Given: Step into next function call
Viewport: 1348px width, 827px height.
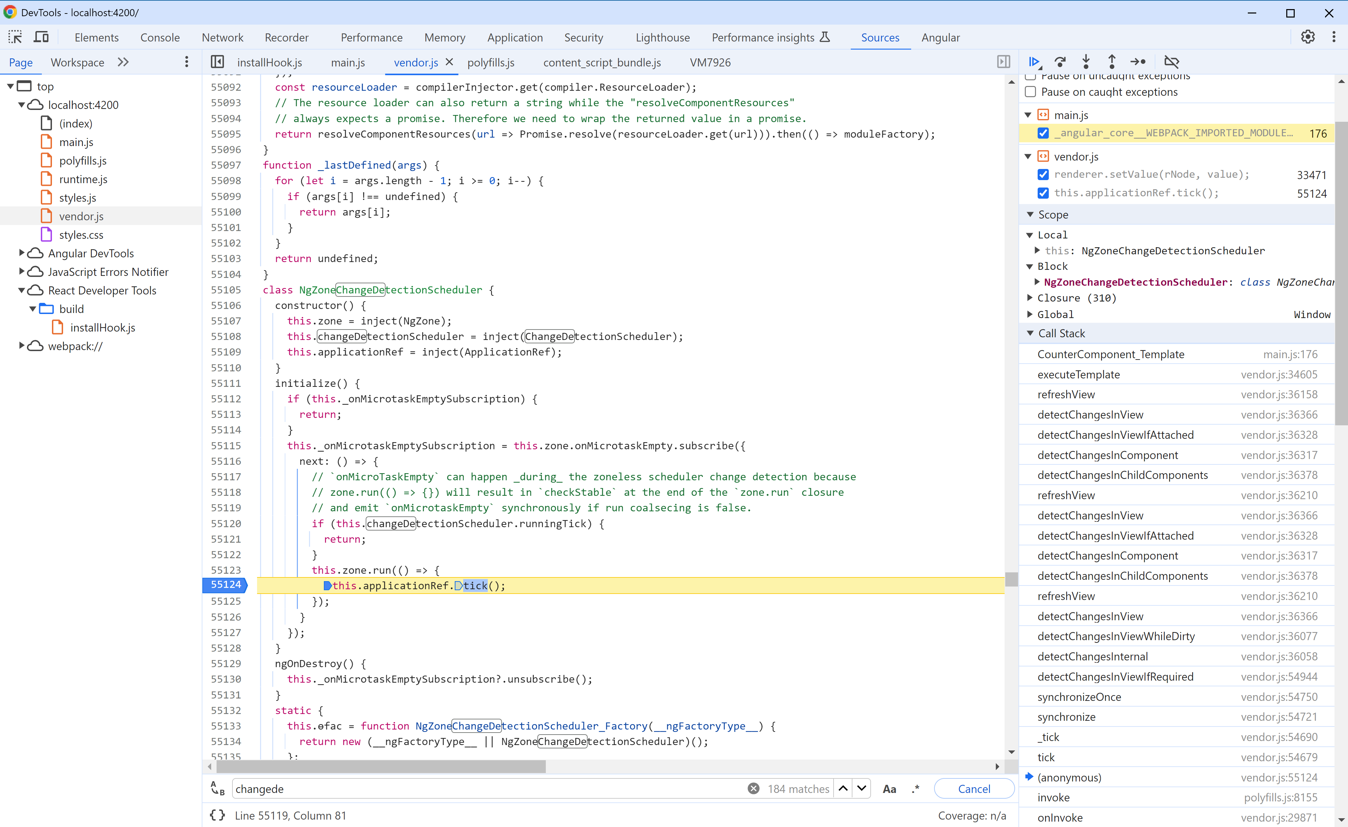Looking at the screenshot, I should tap(1086, 62).
